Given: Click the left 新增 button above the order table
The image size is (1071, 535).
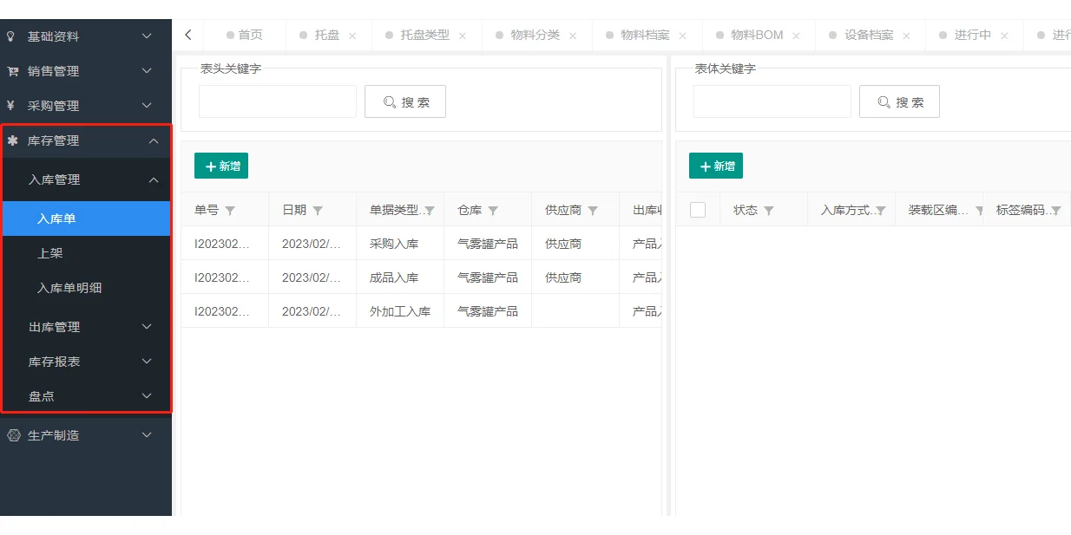Looking at the screenshot, I should coord(221,166).
